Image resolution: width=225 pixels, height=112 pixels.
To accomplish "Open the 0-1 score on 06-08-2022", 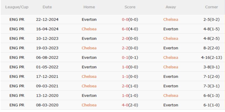I will 125,58.
